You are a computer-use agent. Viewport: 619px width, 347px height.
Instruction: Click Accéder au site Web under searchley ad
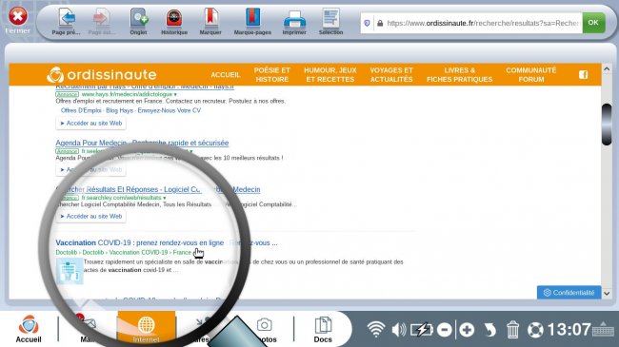pos(91,217)
